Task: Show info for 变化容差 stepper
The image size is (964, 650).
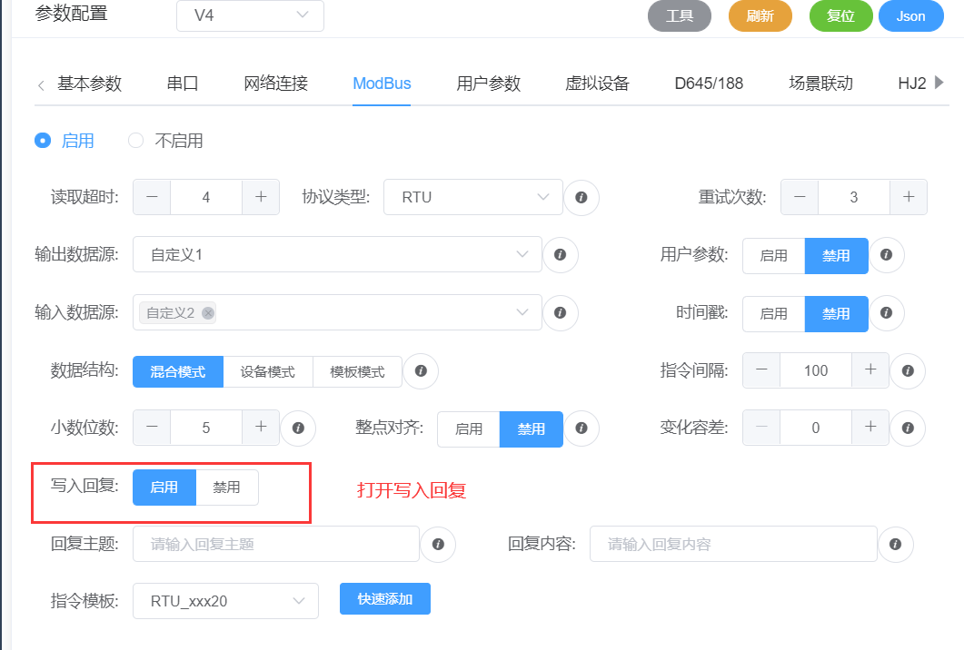Action: click(908, 428)
